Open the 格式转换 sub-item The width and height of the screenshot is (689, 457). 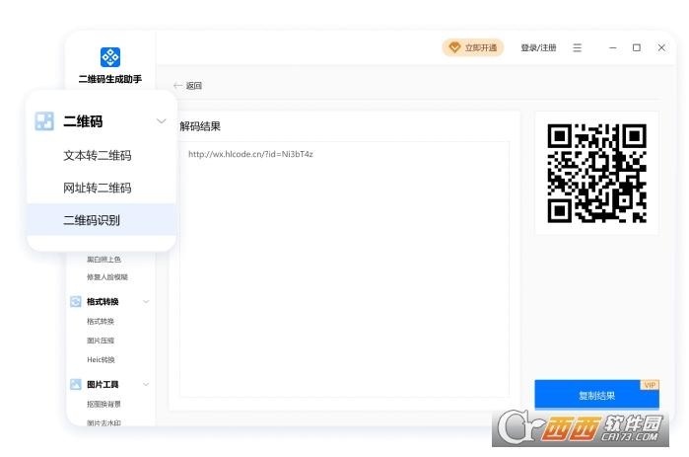[101, 321]
